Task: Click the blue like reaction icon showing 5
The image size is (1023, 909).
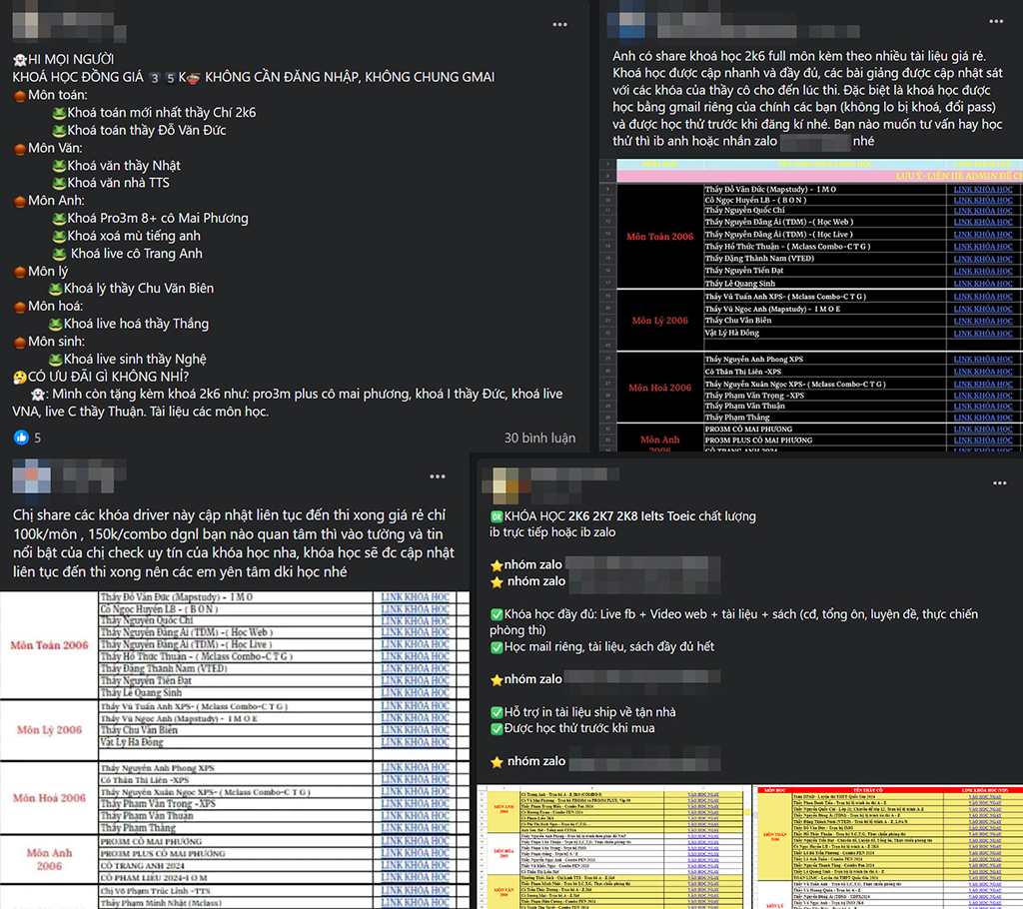Action: coord(21,438)
